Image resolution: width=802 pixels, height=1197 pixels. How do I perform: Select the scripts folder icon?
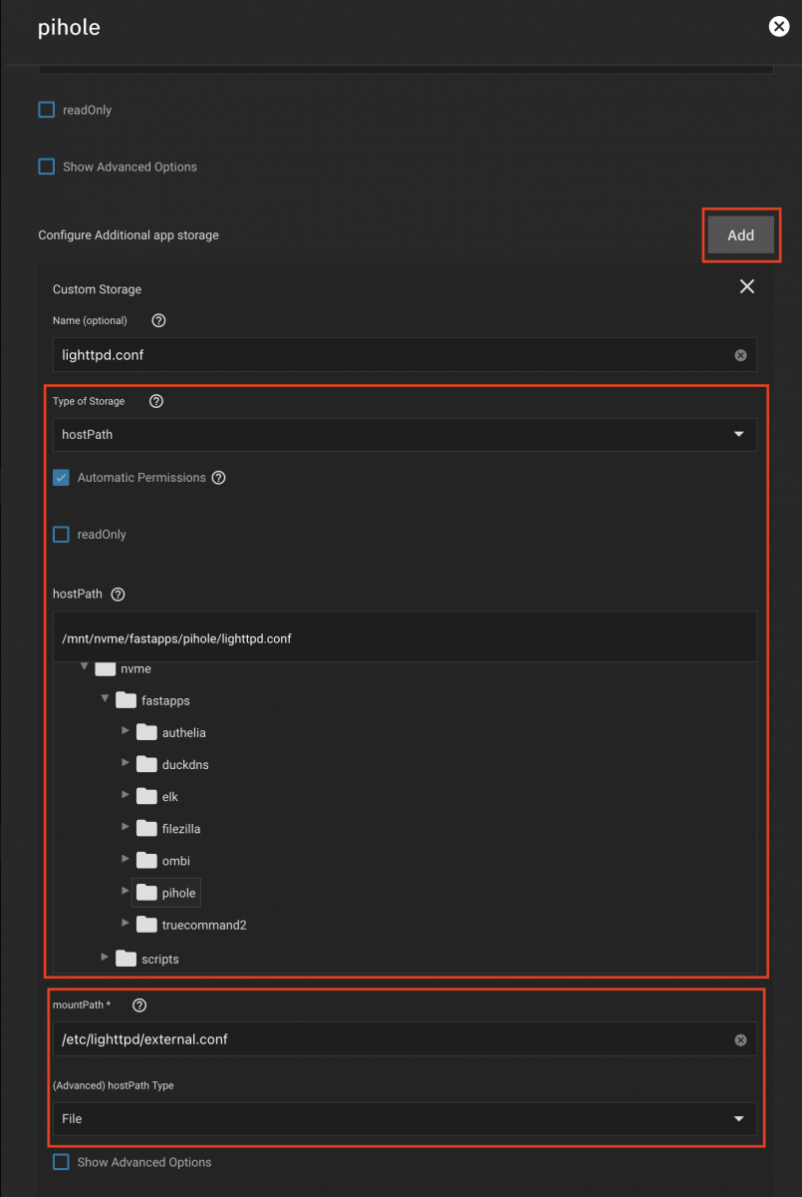click(x=126, y=959)
